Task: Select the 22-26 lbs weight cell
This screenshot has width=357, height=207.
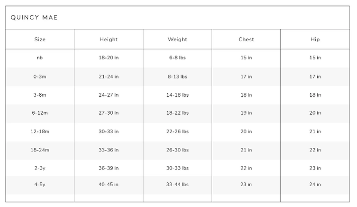Action: tap(178, 132)
